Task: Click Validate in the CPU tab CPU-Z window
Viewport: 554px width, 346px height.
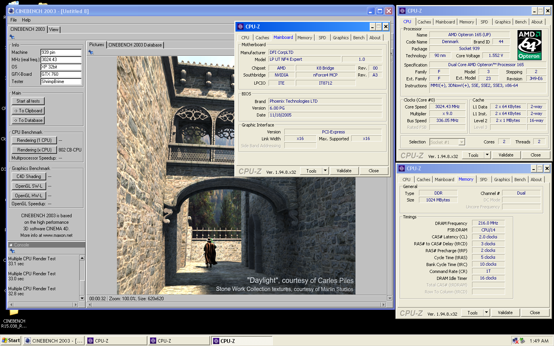Action: coord(506,155)
